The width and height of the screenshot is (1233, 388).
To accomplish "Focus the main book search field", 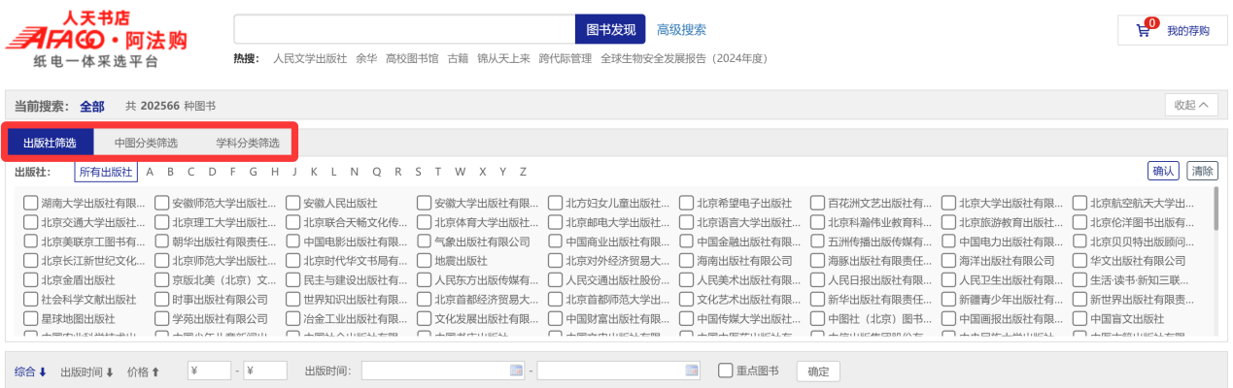I will pyautogui.click(x=404, y=30).
